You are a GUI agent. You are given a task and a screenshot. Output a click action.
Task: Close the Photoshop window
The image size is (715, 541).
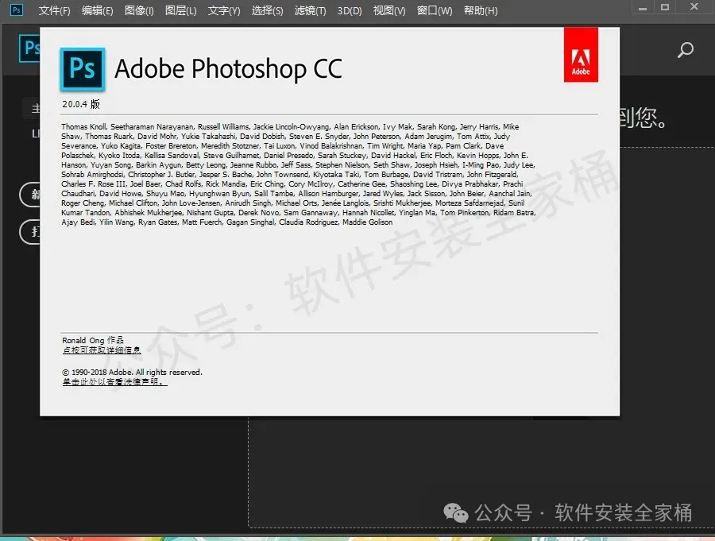[x=694, y=7]
